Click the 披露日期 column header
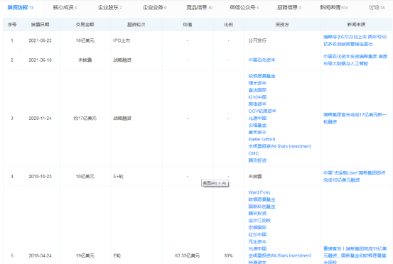The image size is (393, 264). click(40, 25)
